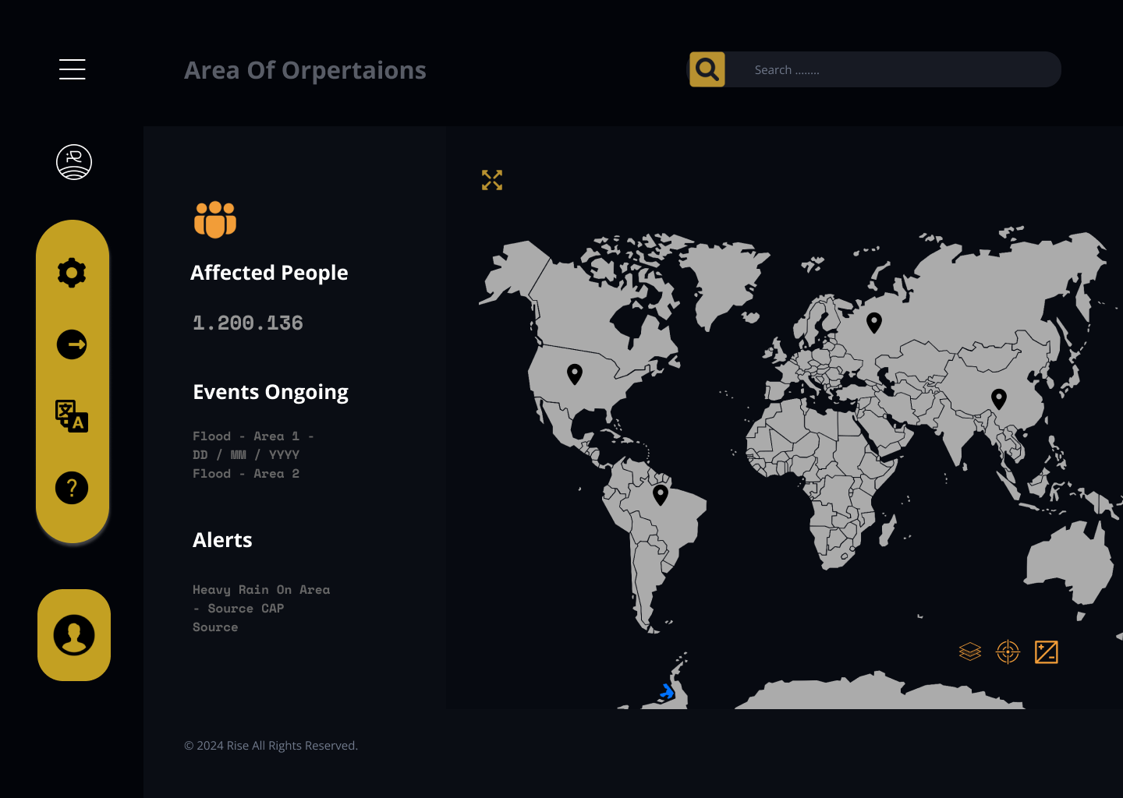This screenshot has width=1123, height=798.
Task: Open the hamburger menu
Action: pyautogui.click(x=73, y=69)
